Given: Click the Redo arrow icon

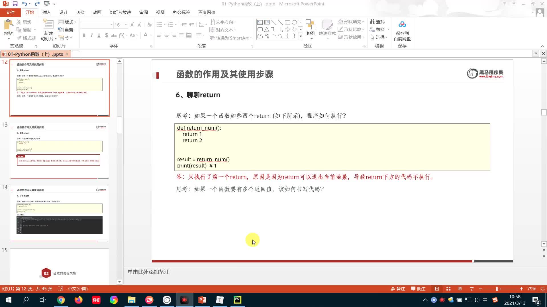Looking at the screenshot, I should [x=37, y=4].
